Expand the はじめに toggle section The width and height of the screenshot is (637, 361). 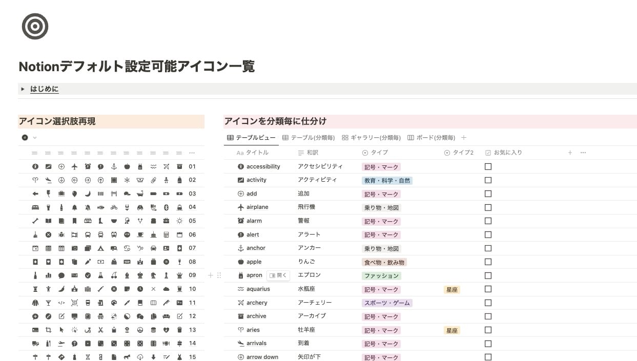coord(23,89)
